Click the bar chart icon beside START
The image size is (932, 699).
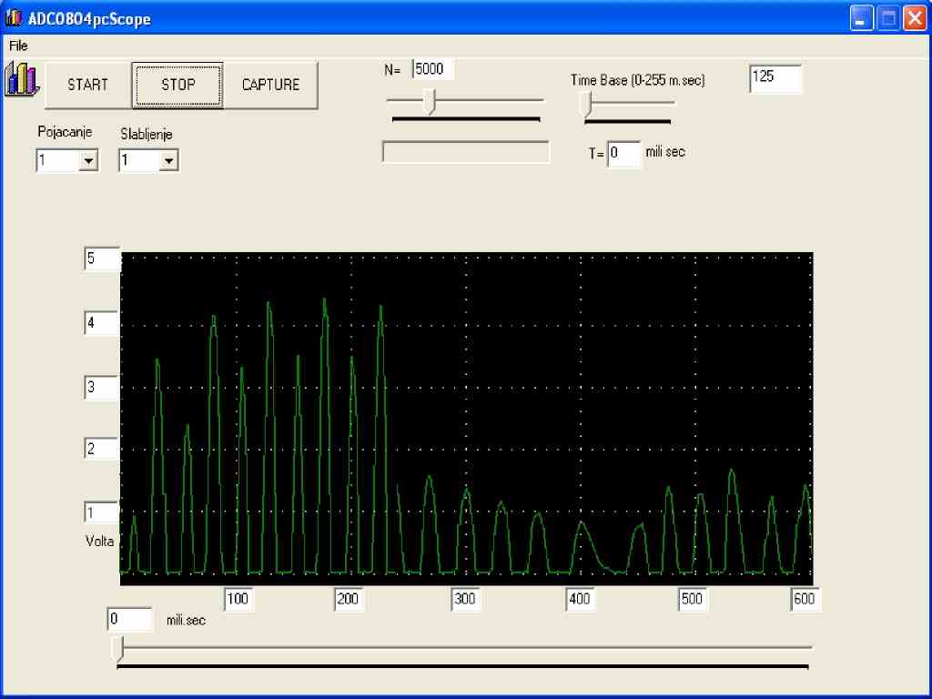coord(22,79)
